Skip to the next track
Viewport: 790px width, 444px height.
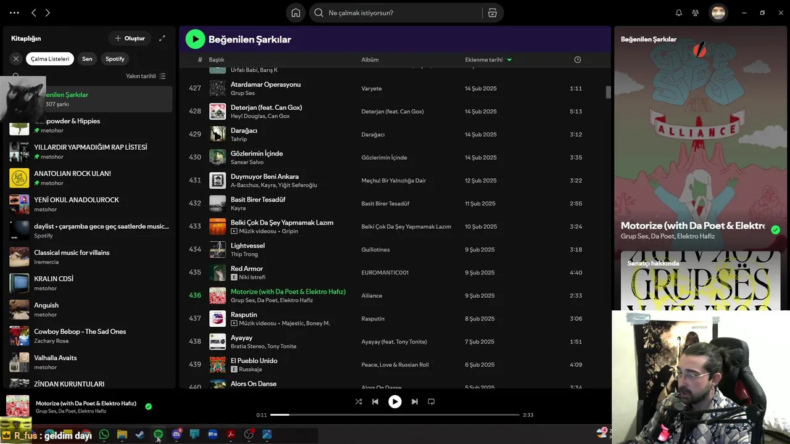click(415, 401)
